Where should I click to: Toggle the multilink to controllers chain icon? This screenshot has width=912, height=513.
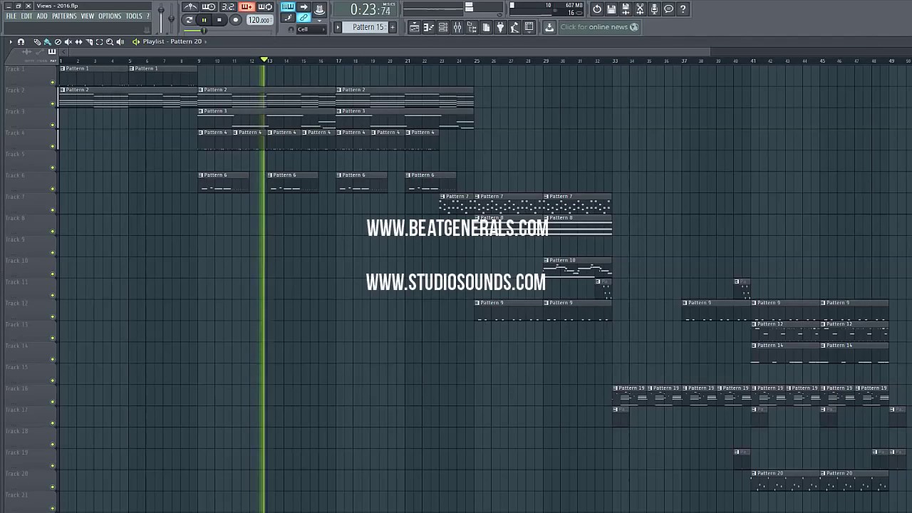304,17
